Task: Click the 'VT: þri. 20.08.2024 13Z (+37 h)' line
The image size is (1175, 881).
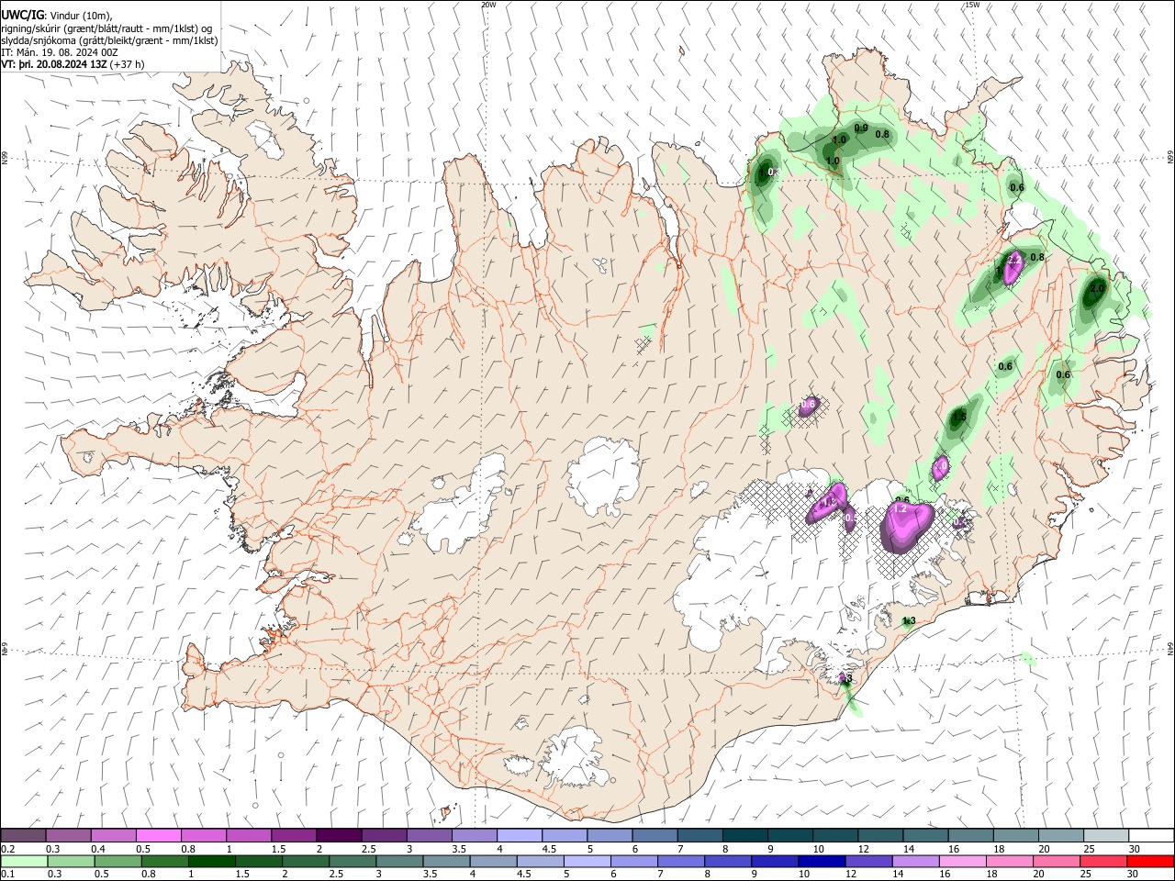Action: pos(73,64)
